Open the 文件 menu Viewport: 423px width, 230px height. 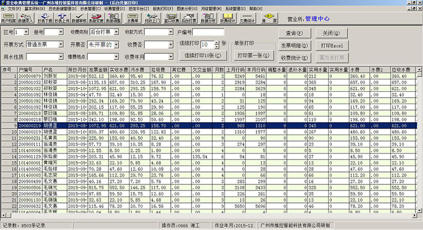click(x=14, y=9)
